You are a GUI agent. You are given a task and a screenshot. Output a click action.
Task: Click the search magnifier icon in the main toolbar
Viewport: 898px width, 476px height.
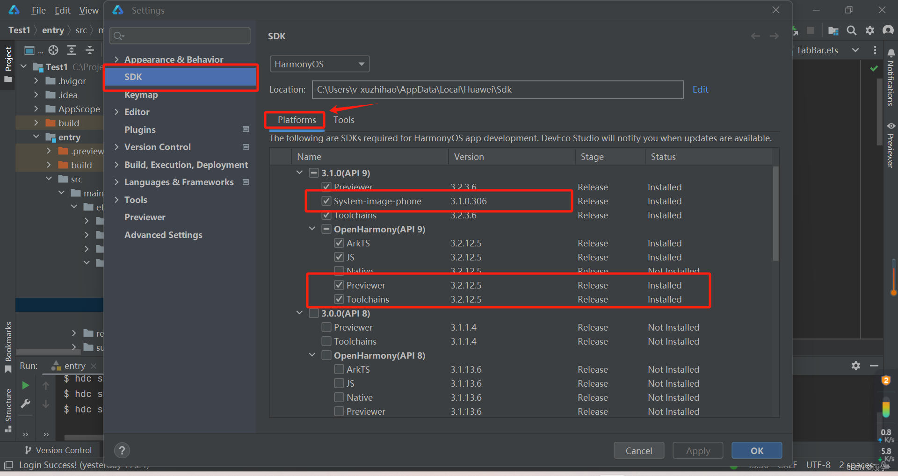(852, 30)
